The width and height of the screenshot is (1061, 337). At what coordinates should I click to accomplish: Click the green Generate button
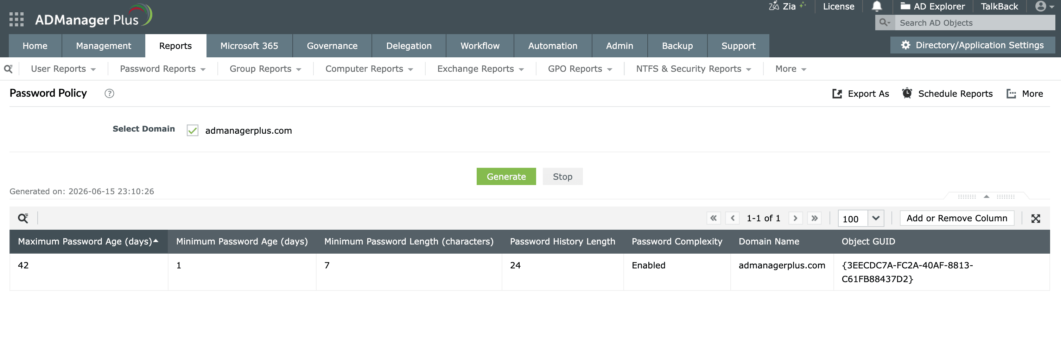click(x=506, y=176)
